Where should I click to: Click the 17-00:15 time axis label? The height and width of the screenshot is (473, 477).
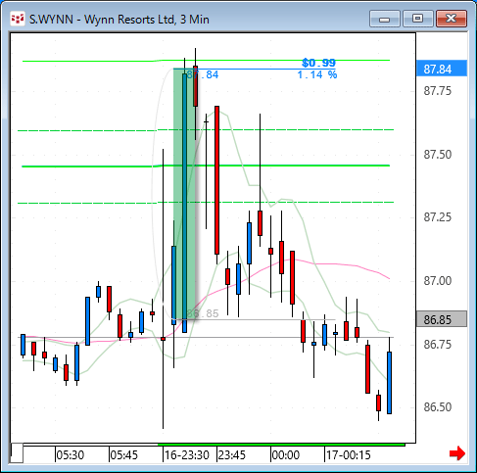click(x=349, y=454)
